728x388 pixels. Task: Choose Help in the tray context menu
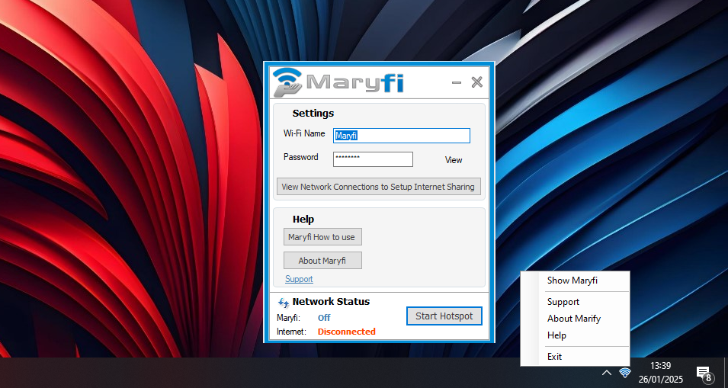(x=556, y=335)
